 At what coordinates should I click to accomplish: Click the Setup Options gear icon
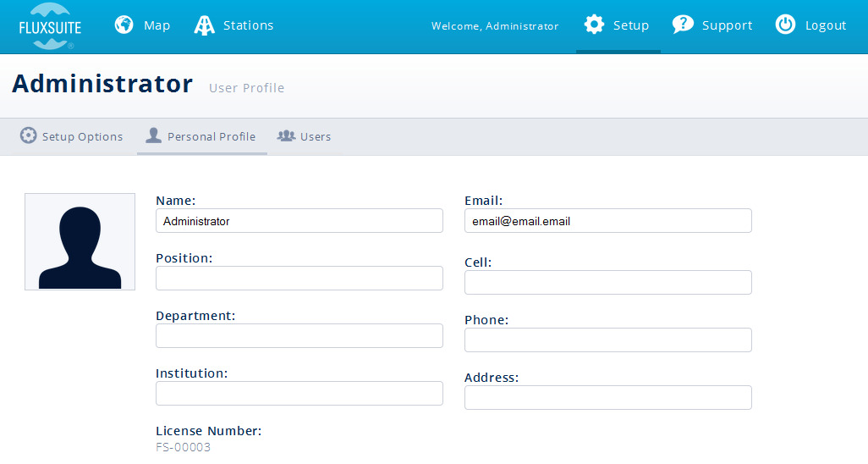point(29,135)
